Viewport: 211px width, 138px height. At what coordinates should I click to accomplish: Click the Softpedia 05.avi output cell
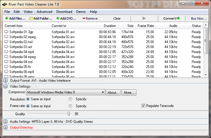point(63,67)
